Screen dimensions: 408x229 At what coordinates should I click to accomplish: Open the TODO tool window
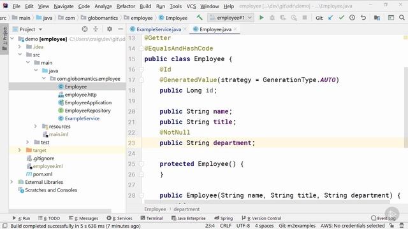(x=49, y=218)
